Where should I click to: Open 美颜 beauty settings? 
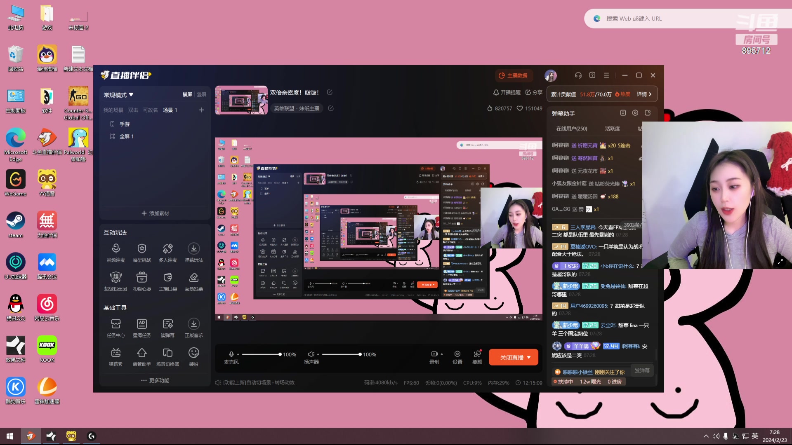click(x=477, y=354)
